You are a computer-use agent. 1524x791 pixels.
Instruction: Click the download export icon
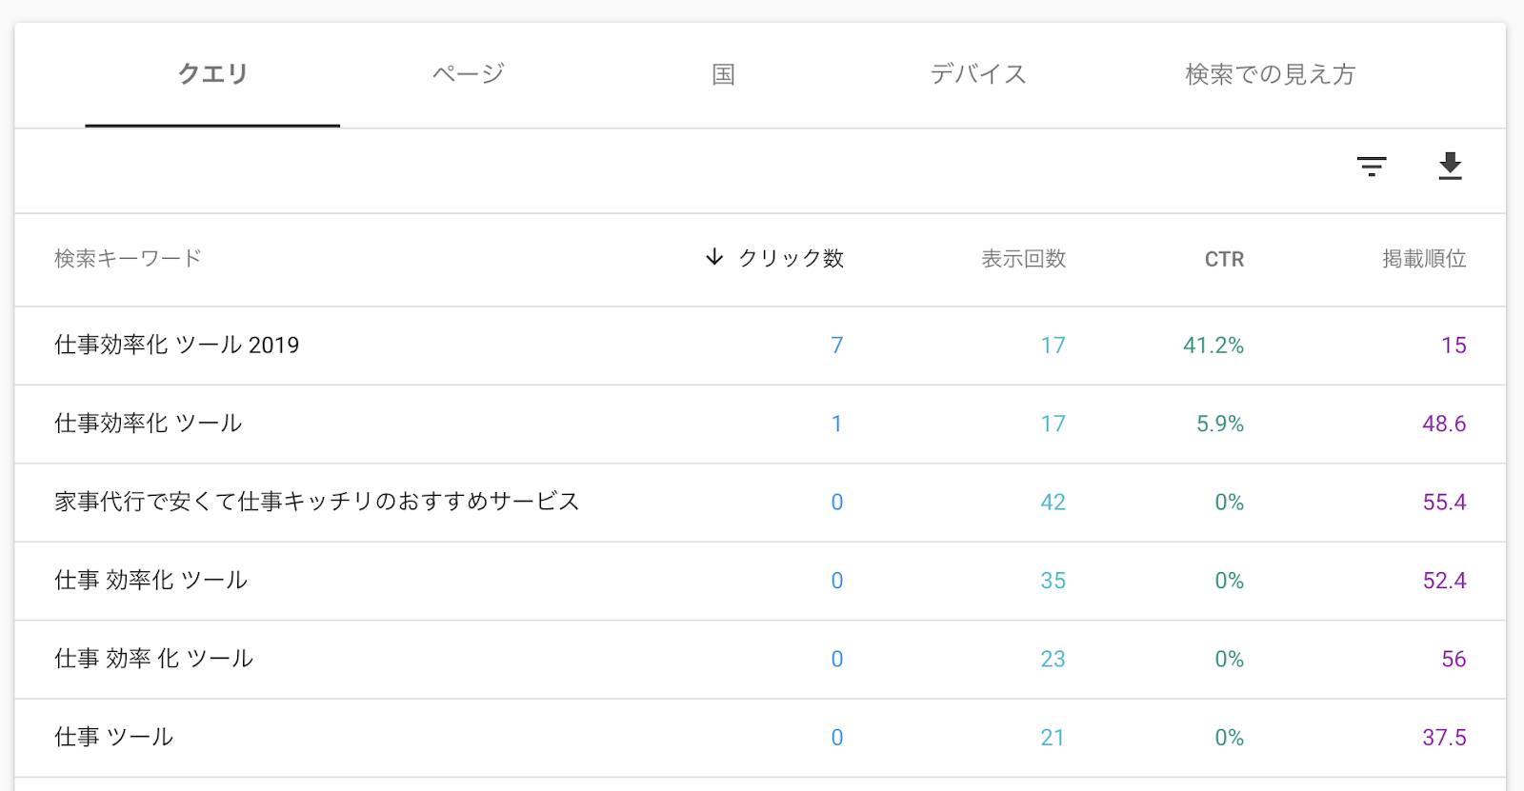(1450, 167)
